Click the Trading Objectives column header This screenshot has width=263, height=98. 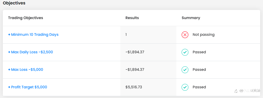(26, 18)
